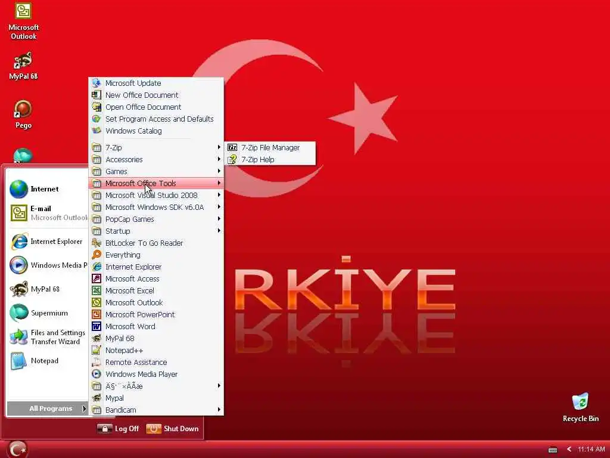Open Windows Catalog
The height and width of the screenshot is (458, 610).
(x=156, y=131)
